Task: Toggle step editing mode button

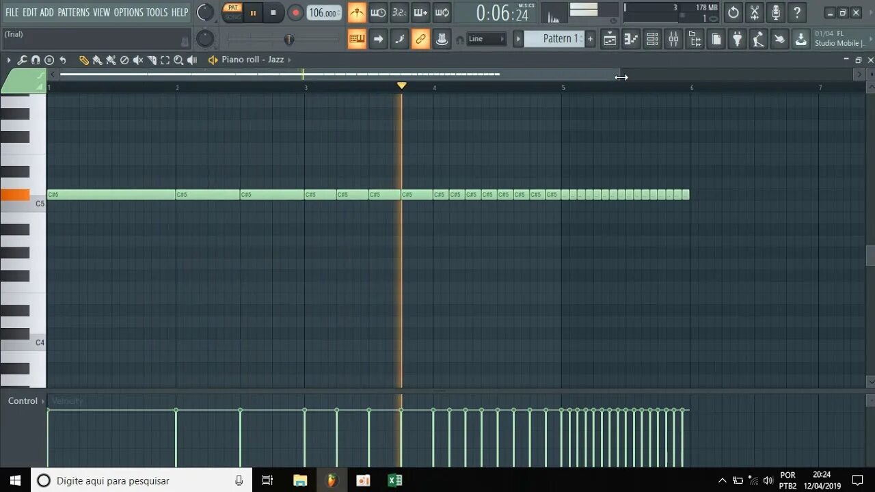Action: [399, 39]
